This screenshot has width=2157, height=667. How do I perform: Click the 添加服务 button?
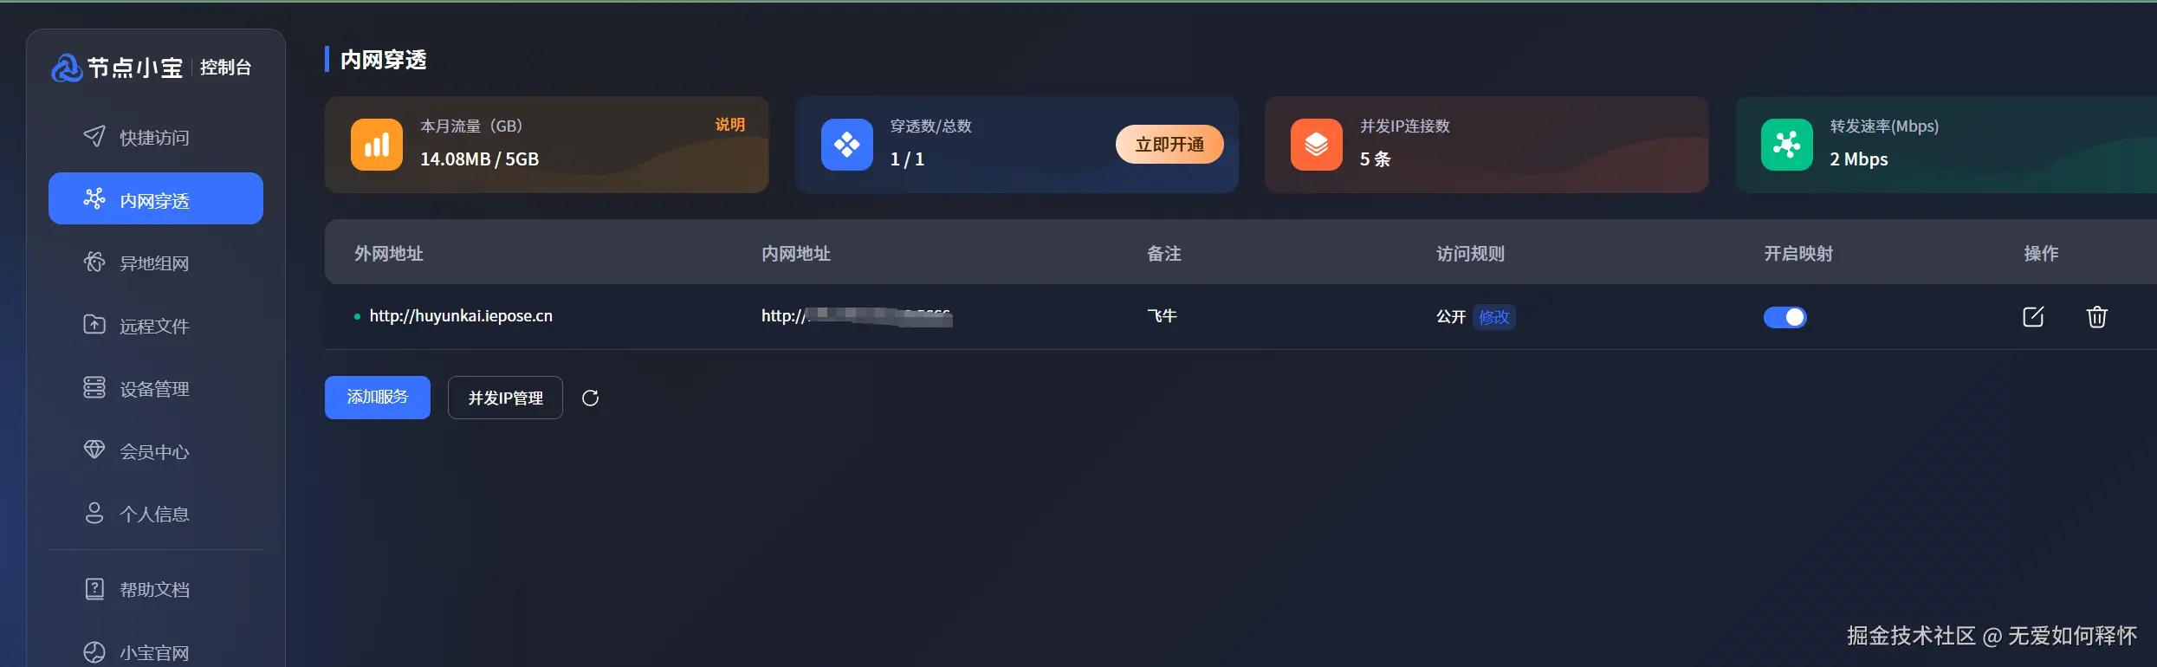tap(378, 398)
